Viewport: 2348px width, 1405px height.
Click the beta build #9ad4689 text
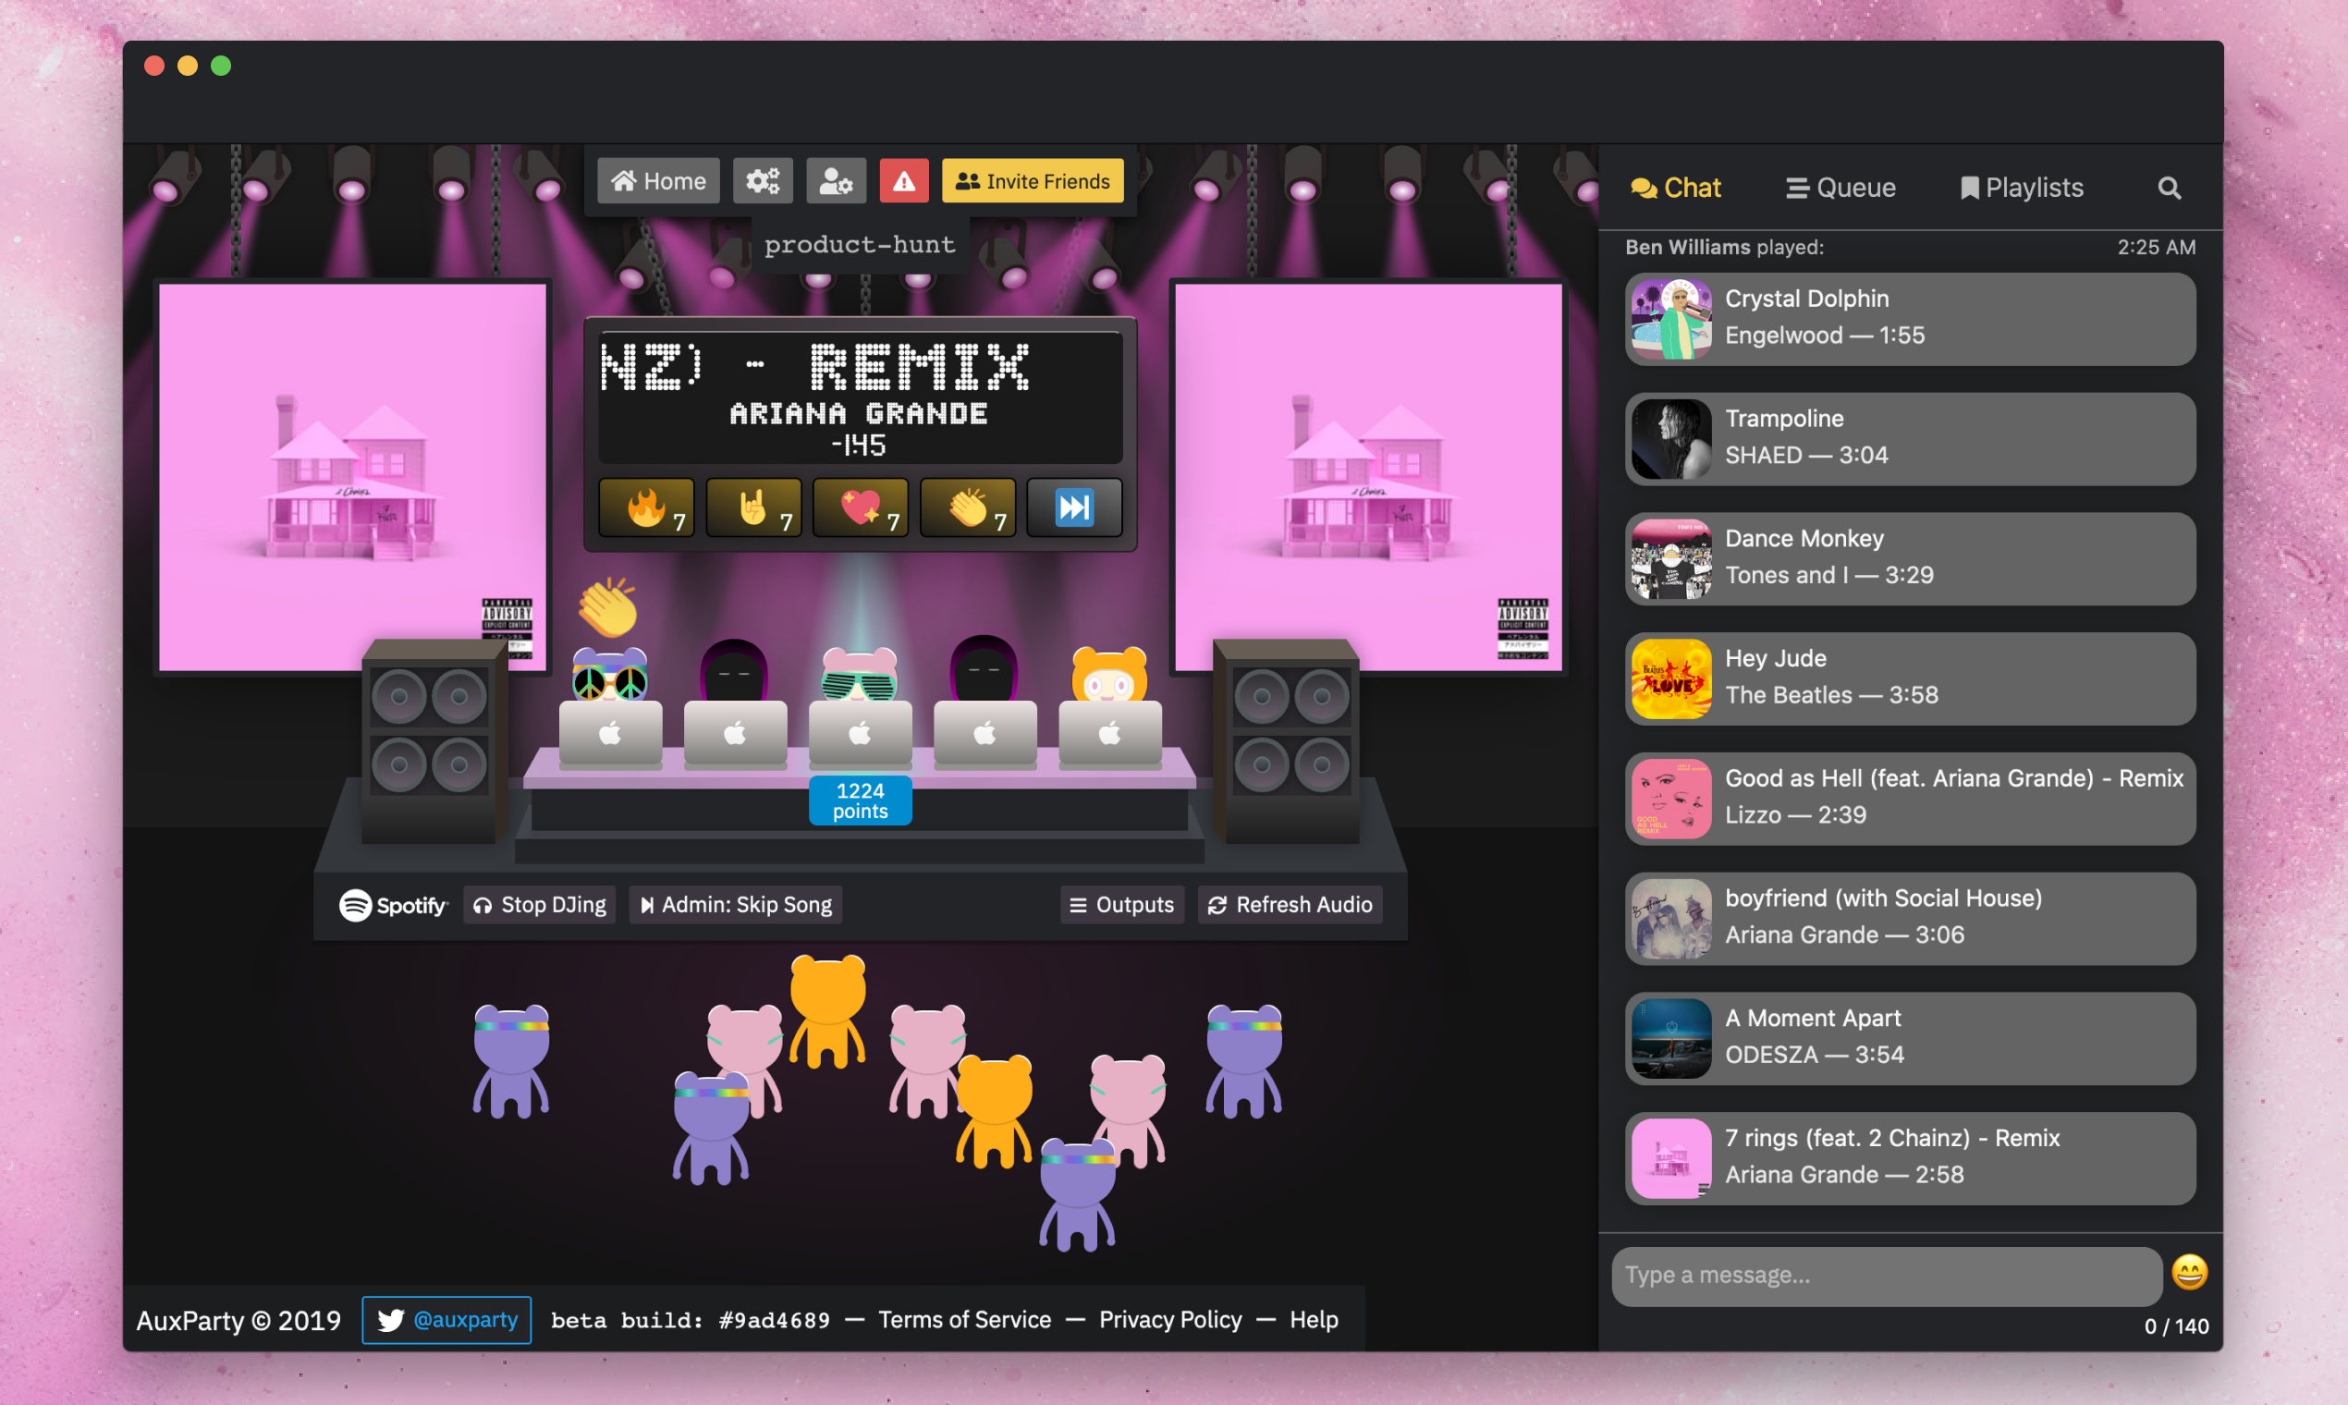[691, 1321]
